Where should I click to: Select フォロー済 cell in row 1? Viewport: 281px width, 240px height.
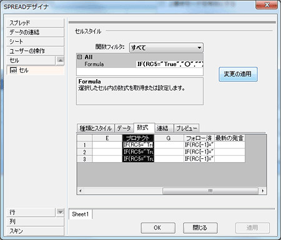pyautogui.click(x=199, y=145)
